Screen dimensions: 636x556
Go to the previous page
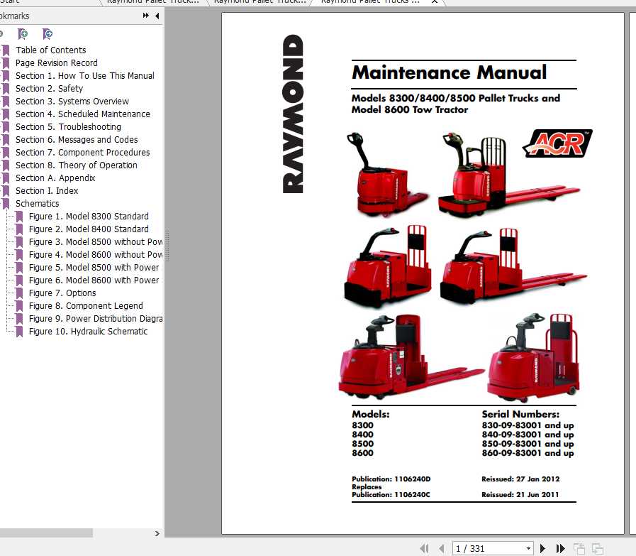tap(442, 549)
